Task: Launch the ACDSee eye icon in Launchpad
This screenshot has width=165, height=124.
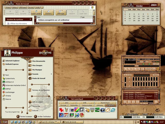Action: (x=97, y=110)
